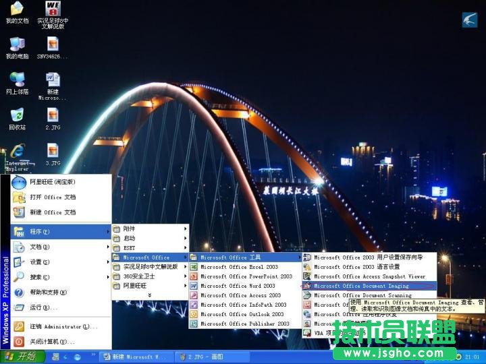Select the SNV34626 image file icon
This screenshot has height=364, width=486.
pyautogui.click(x=53, y=48)
